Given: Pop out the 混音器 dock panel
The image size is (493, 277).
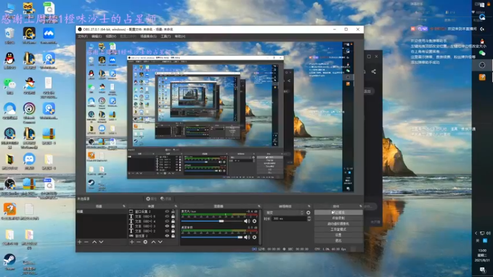Looking at the screenshot, I should [259, 206].
